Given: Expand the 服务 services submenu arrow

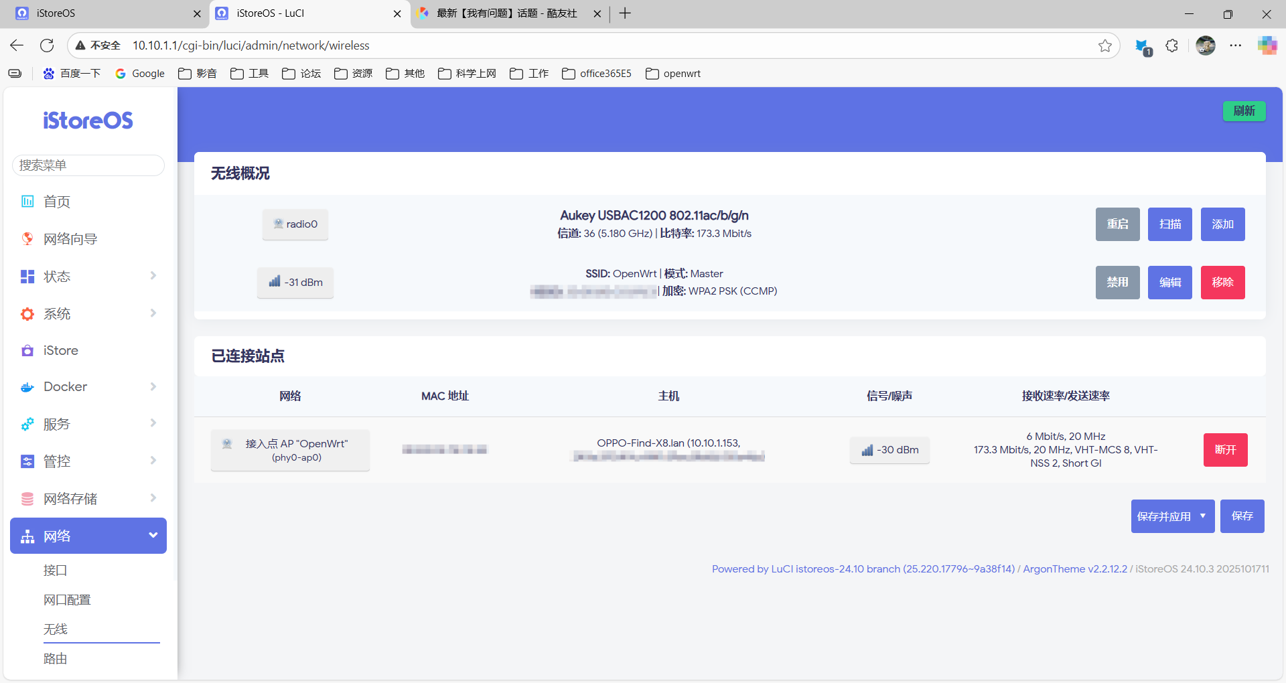Looking at the screenshot, I should pyautogui.click(x=153, y=423).
